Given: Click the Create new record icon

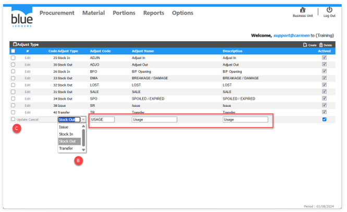Looking at the screenshot, I should [x=305, y=45].
